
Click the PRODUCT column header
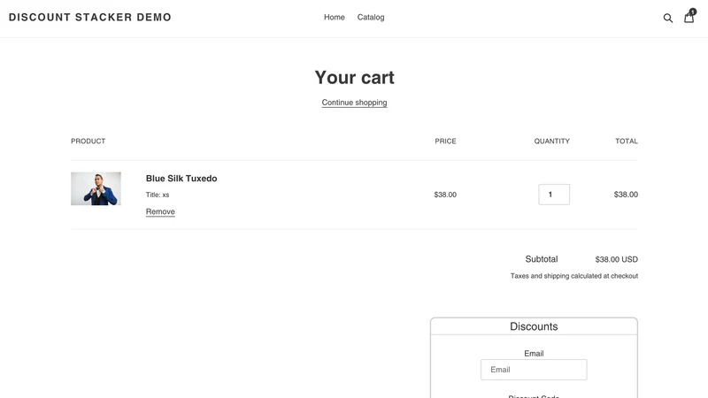[88, 142]
